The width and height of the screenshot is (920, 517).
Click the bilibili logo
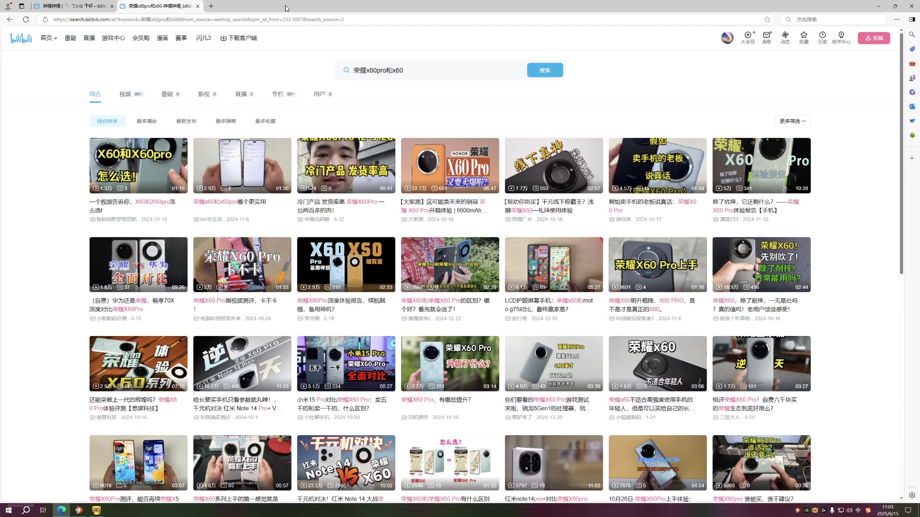click(21, 38)
